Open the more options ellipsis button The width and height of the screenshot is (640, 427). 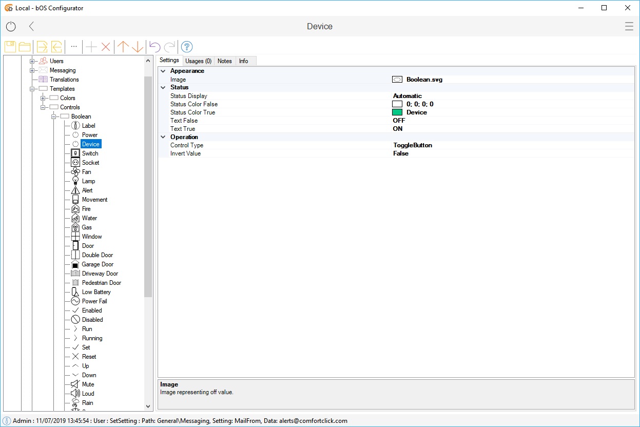(74, 47)
